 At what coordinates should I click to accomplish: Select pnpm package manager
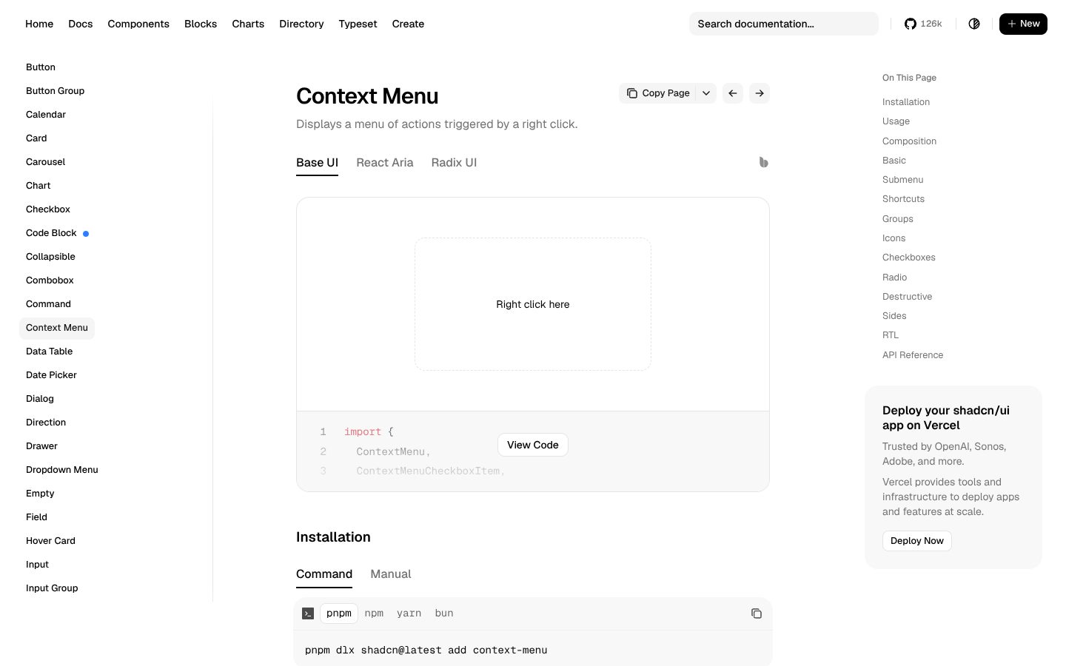pos(339,613)
